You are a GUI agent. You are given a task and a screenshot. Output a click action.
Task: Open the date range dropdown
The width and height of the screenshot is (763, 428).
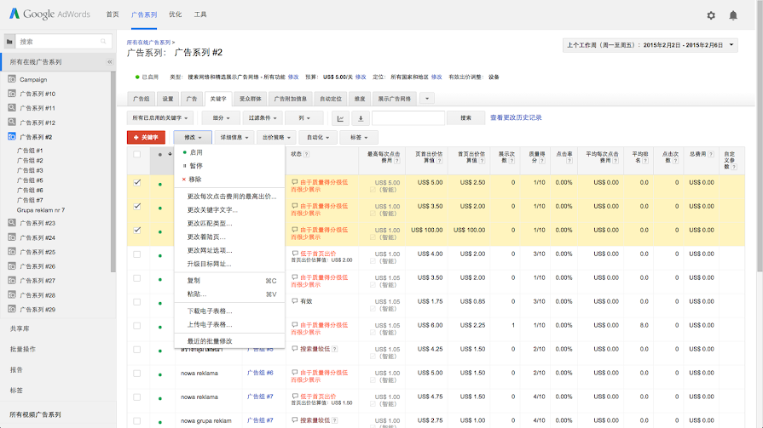(x=650, y=45)
